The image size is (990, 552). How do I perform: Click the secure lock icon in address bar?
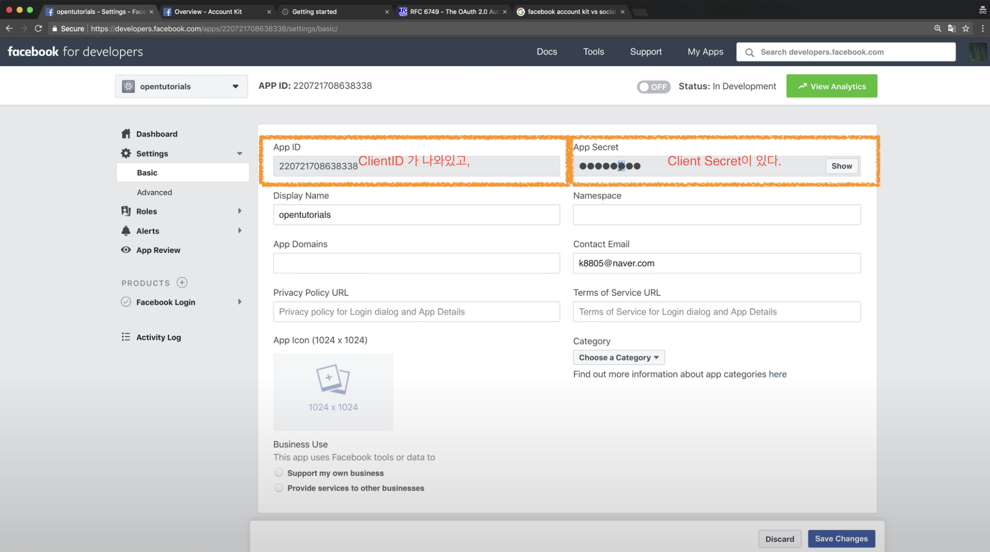coord(55,28)
